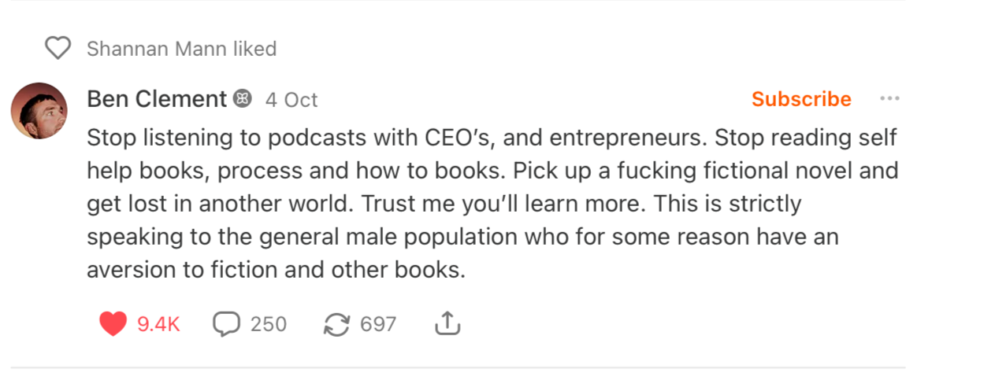Open the note via the 4 Oct timestamp
This screenshot has height=391, width=995.
tap(291, 100)
